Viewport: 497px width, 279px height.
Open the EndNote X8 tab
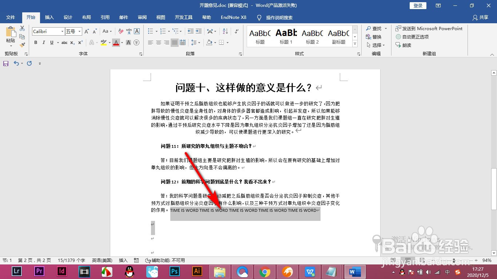234,17
